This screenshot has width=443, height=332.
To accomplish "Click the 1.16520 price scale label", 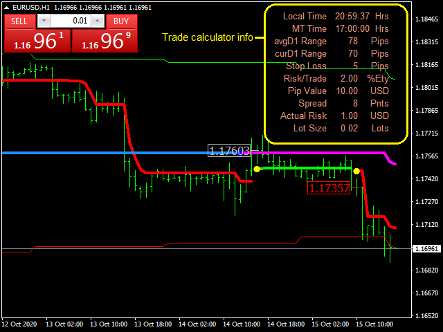I will tap(426, 316).
